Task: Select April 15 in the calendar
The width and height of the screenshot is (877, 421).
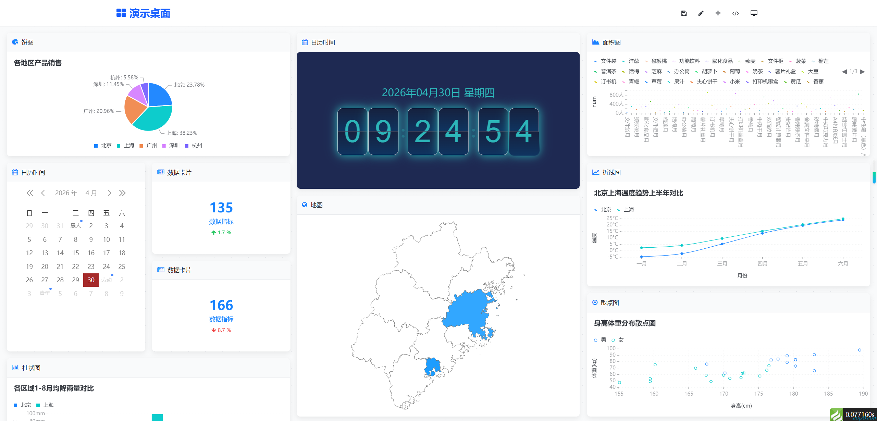Action: tap(75, 253)
